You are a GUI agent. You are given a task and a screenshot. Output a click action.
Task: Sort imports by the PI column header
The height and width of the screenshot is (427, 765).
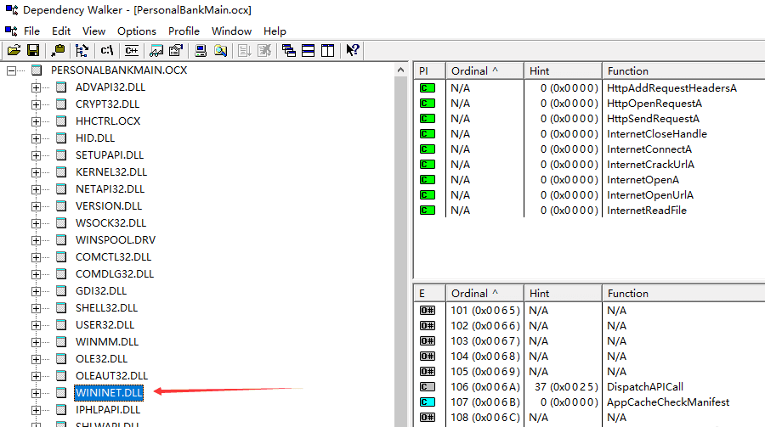(429, 71)
